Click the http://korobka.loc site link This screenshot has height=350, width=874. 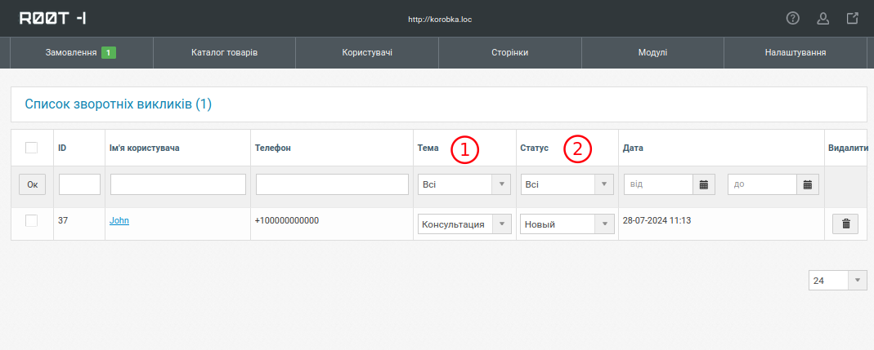[x=440, y=19]
